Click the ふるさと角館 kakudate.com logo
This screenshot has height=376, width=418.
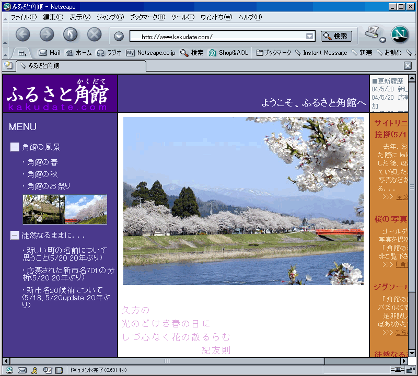60,93
